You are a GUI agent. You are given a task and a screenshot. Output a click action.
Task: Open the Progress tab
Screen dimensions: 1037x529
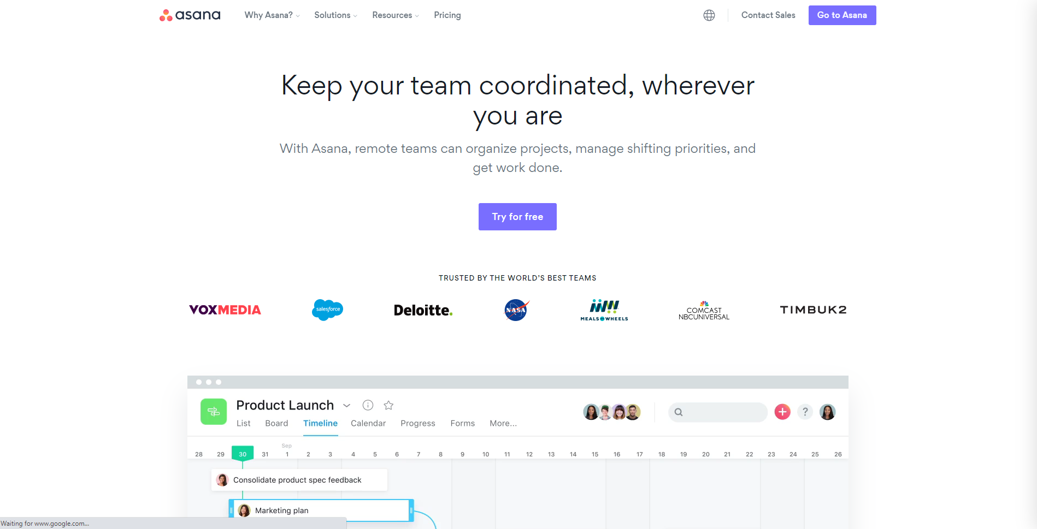click(418, 423)
